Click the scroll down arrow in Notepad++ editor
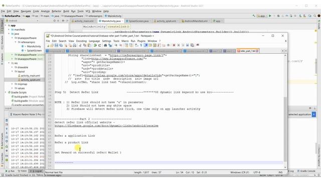This screenshot has height=181, width=321. (285, 167)
